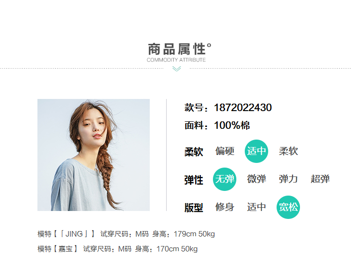Choose the 修身 fit option
Screen dimensions: 351x253
225,207
